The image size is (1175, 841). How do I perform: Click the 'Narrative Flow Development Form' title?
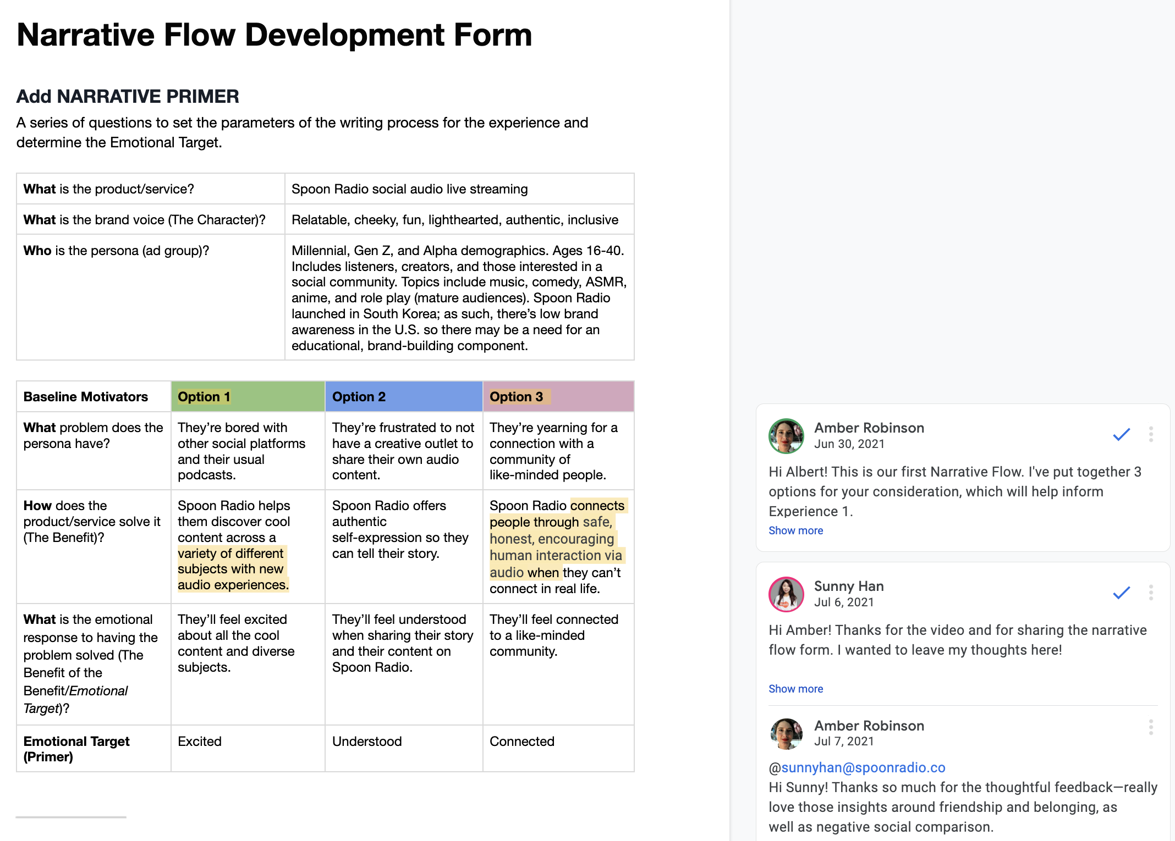[274, 35]
